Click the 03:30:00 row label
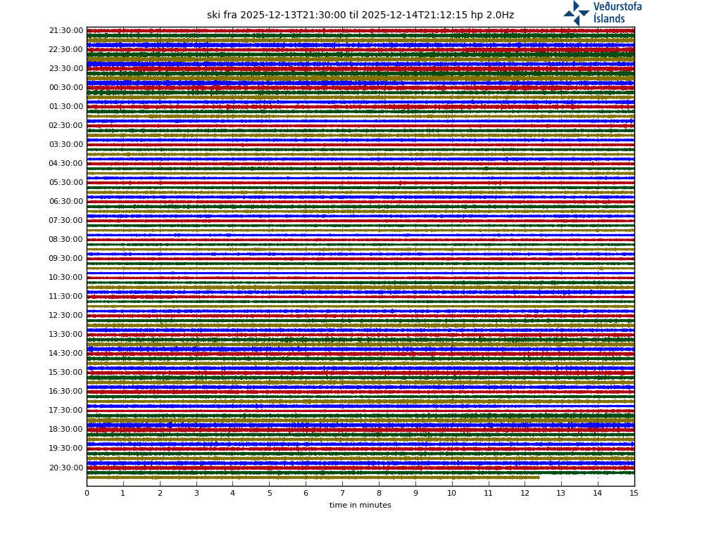The height and width of the screenshot is (540, 721). click(x=65, y=145)
